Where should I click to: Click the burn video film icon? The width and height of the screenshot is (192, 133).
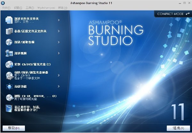point(9,53)
